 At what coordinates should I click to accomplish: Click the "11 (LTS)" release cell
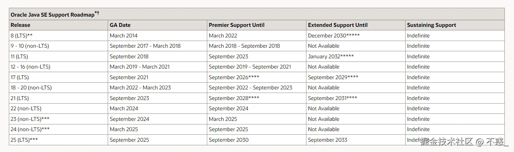click(19, 57)
